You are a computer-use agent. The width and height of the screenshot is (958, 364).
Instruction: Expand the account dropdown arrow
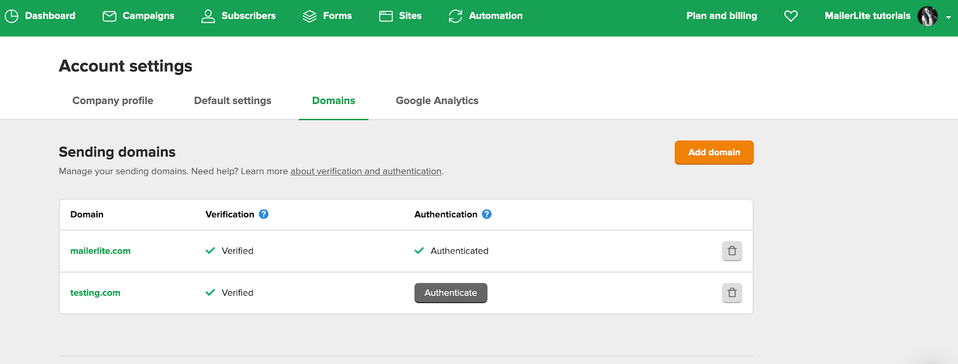click(948, 17)
